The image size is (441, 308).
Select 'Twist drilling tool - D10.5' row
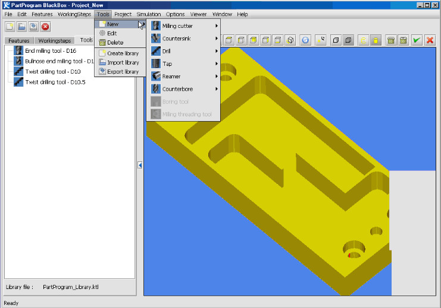(55, 82)
